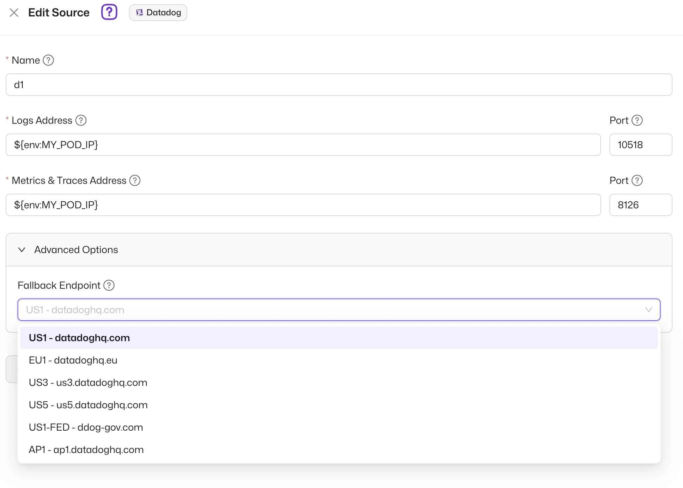Click the Name field help icon

(48, 60)
